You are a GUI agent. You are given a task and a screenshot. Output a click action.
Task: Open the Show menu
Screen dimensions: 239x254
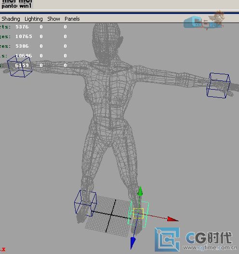pos(53,19)
